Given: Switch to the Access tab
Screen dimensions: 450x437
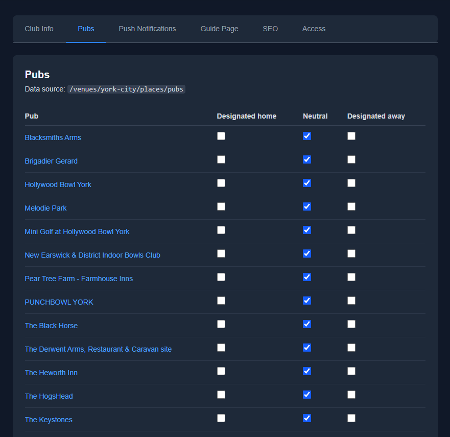Looking at the screenshot, I should coord(314,29).
